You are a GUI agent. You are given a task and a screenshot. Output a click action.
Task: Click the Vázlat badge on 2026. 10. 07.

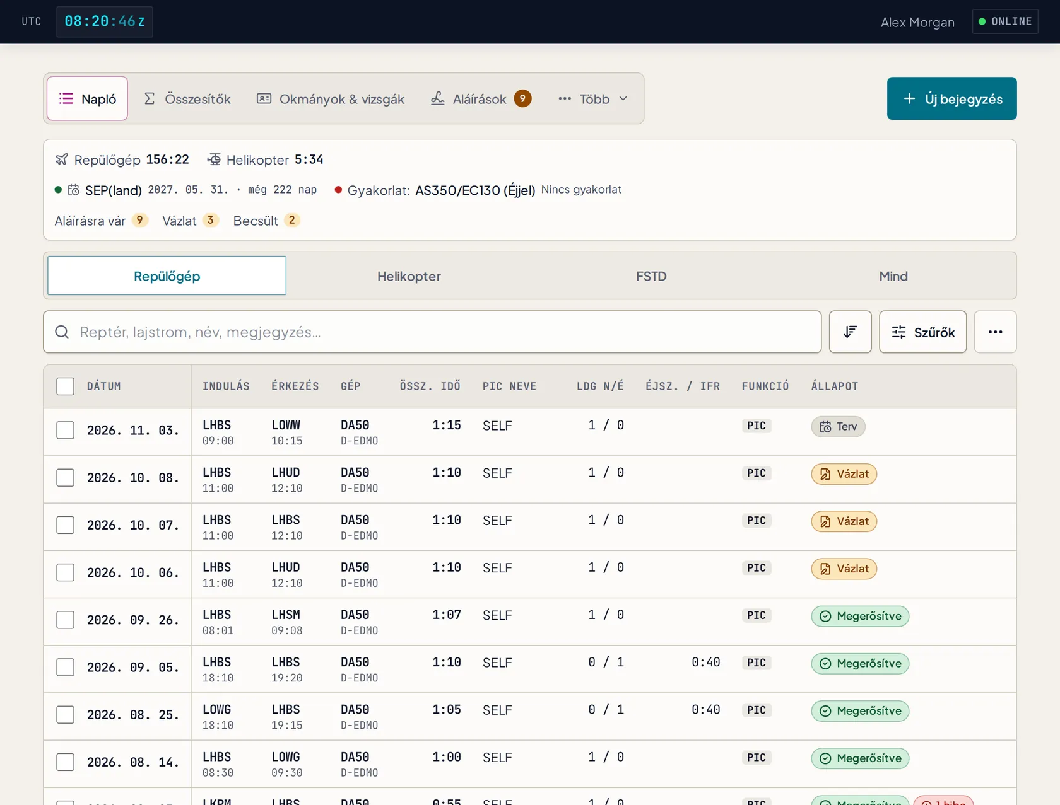[x=844, y=521]
